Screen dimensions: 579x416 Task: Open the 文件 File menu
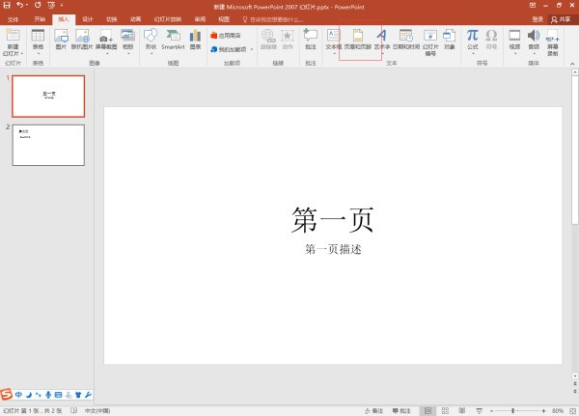(14, 18)
